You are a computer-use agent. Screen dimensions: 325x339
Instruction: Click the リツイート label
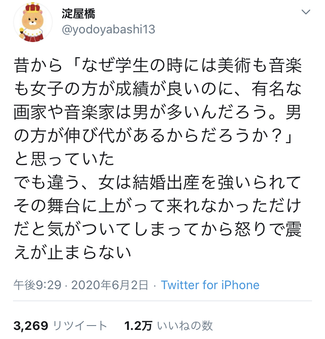[80, 326]
